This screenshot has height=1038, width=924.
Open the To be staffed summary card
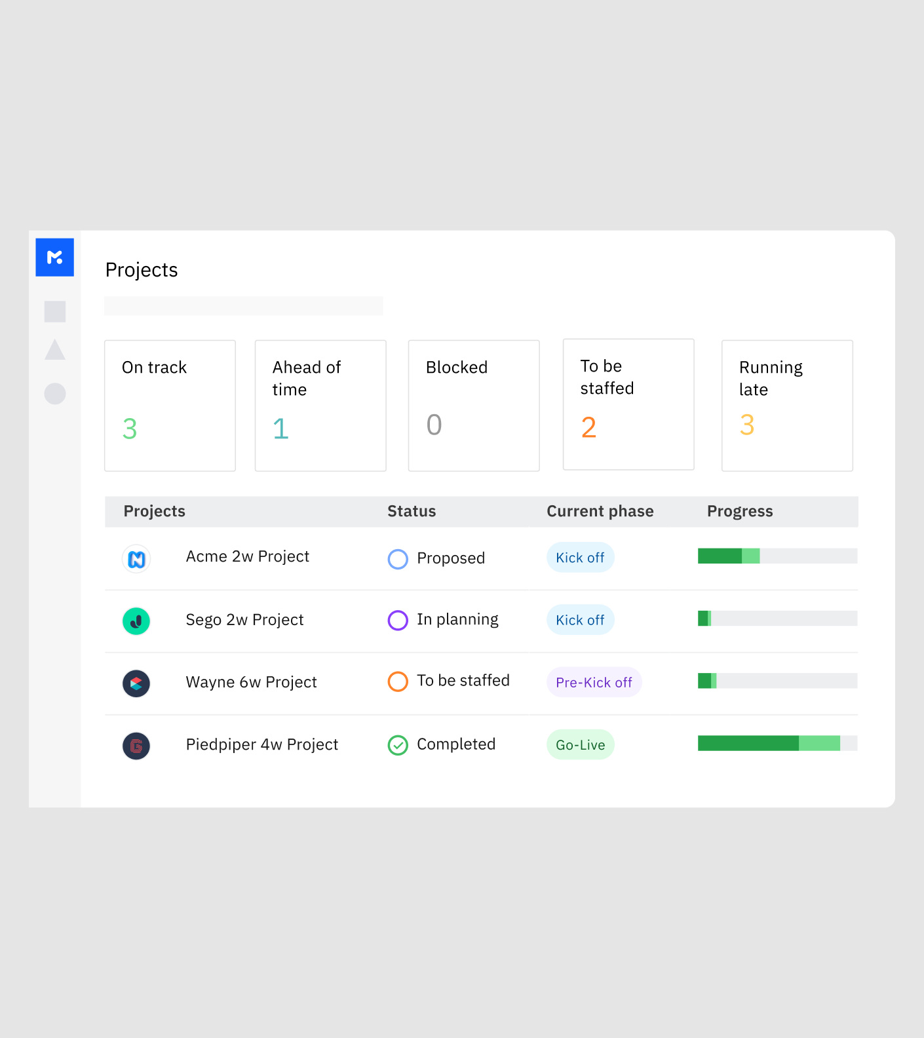point(628,404)
